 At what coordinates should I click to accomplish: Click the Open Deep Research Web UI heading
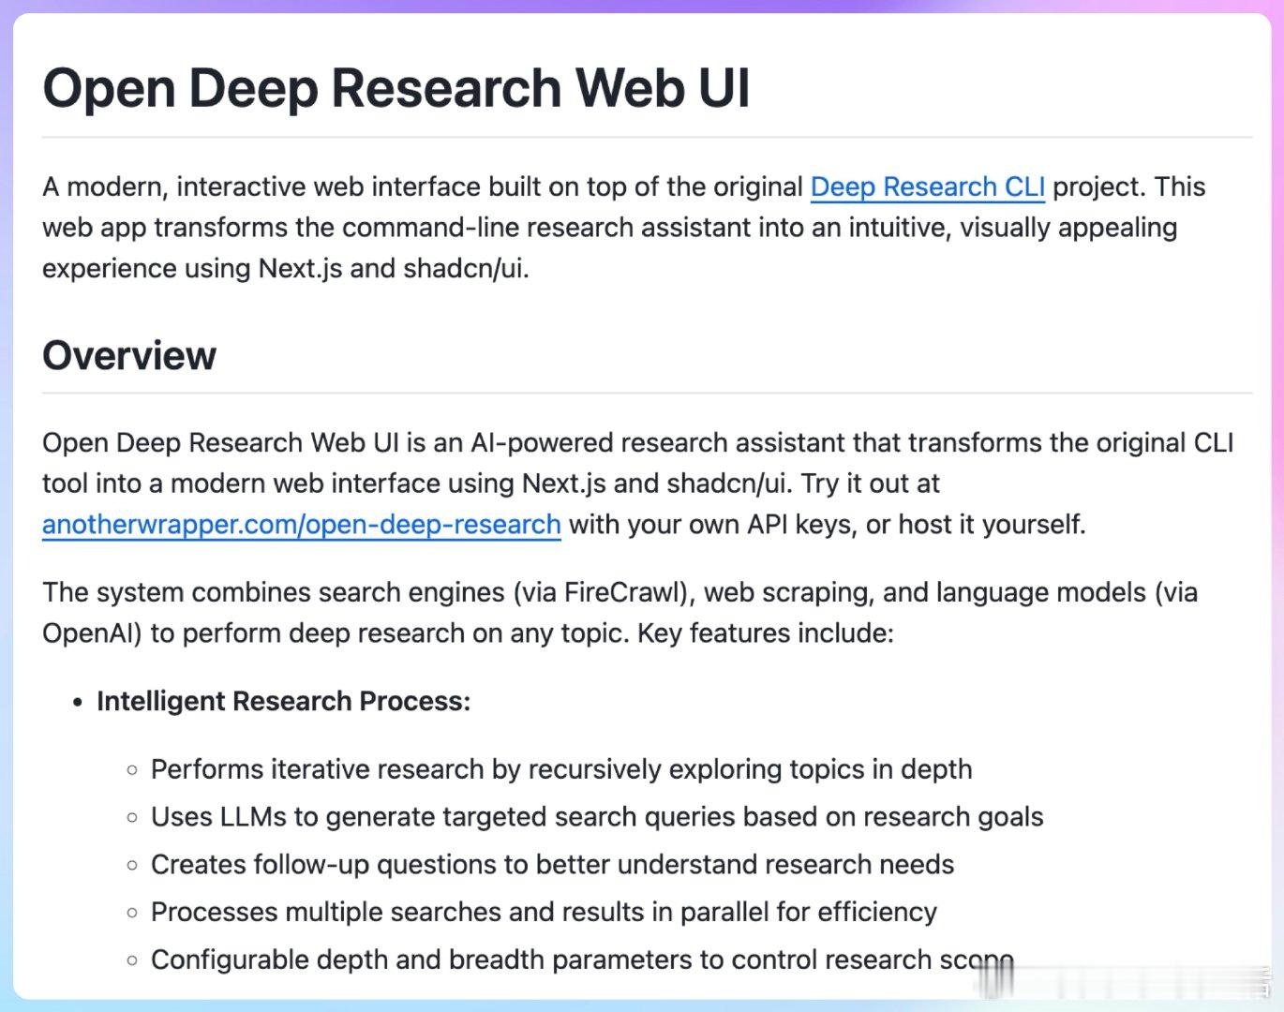point(396,88)
